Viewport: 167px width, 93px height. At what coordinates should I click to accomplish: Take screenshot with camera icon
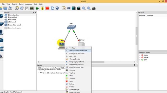pos(94,8)
